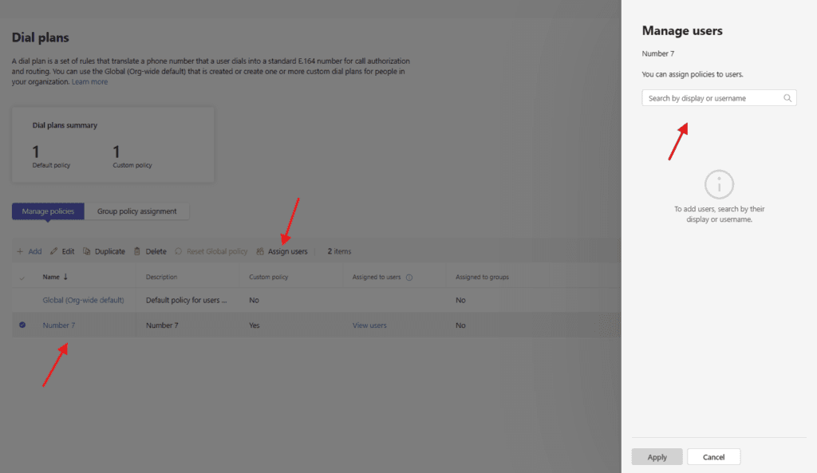Click the Reset Global policy icon

[x=179, y=251]
